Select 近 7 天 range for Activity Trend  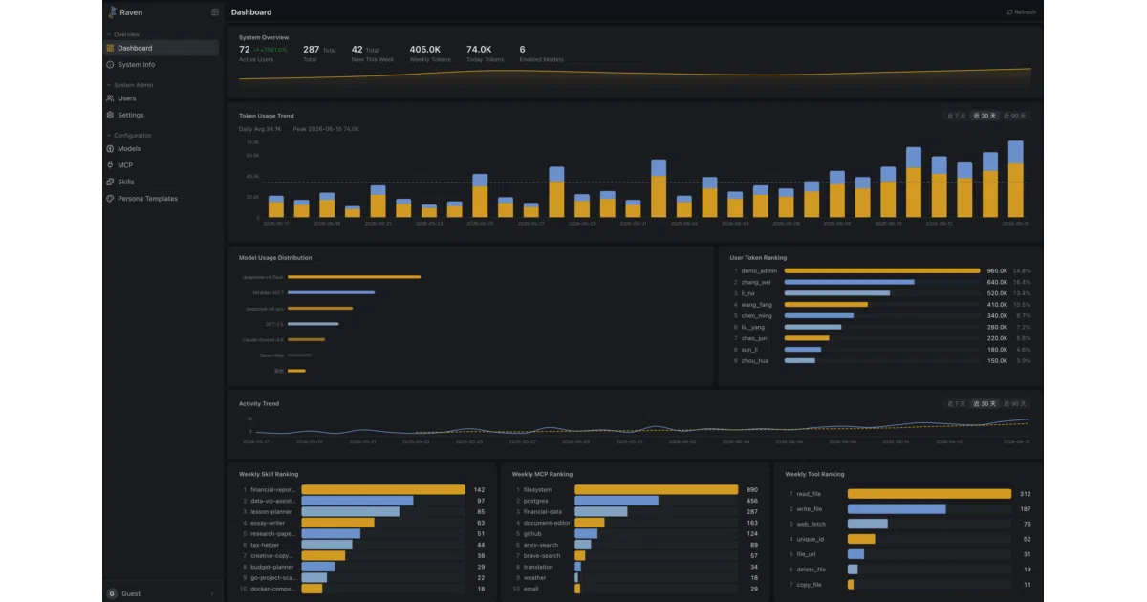click(x=956, y=403)
